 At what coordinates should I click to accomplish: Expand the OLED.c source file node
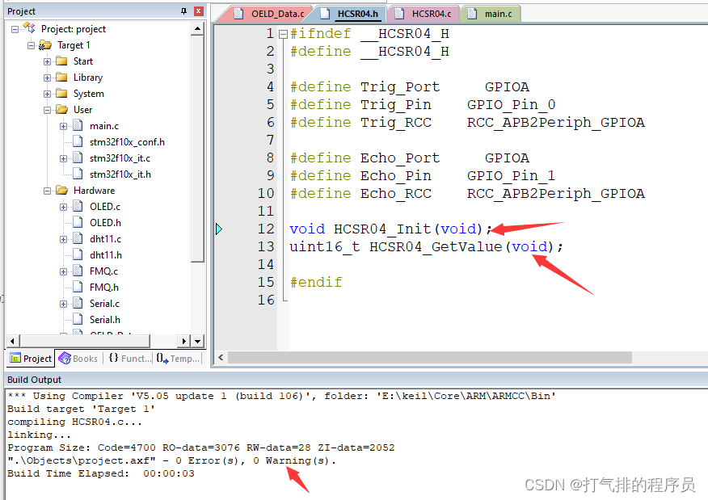coord(64,206)
